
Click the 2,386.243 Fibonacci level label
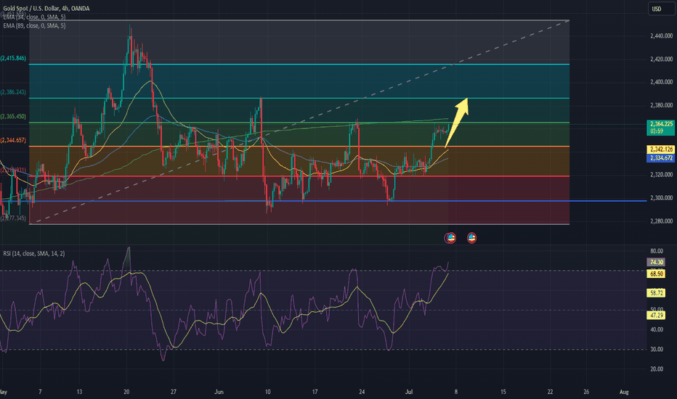click(13, 92)
